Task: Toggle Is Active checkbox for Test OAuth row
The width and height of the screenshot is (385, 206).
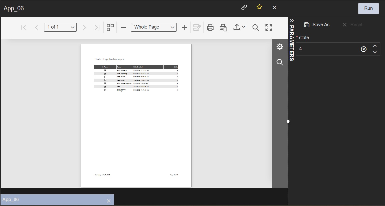Action: [x=105, y=80]
